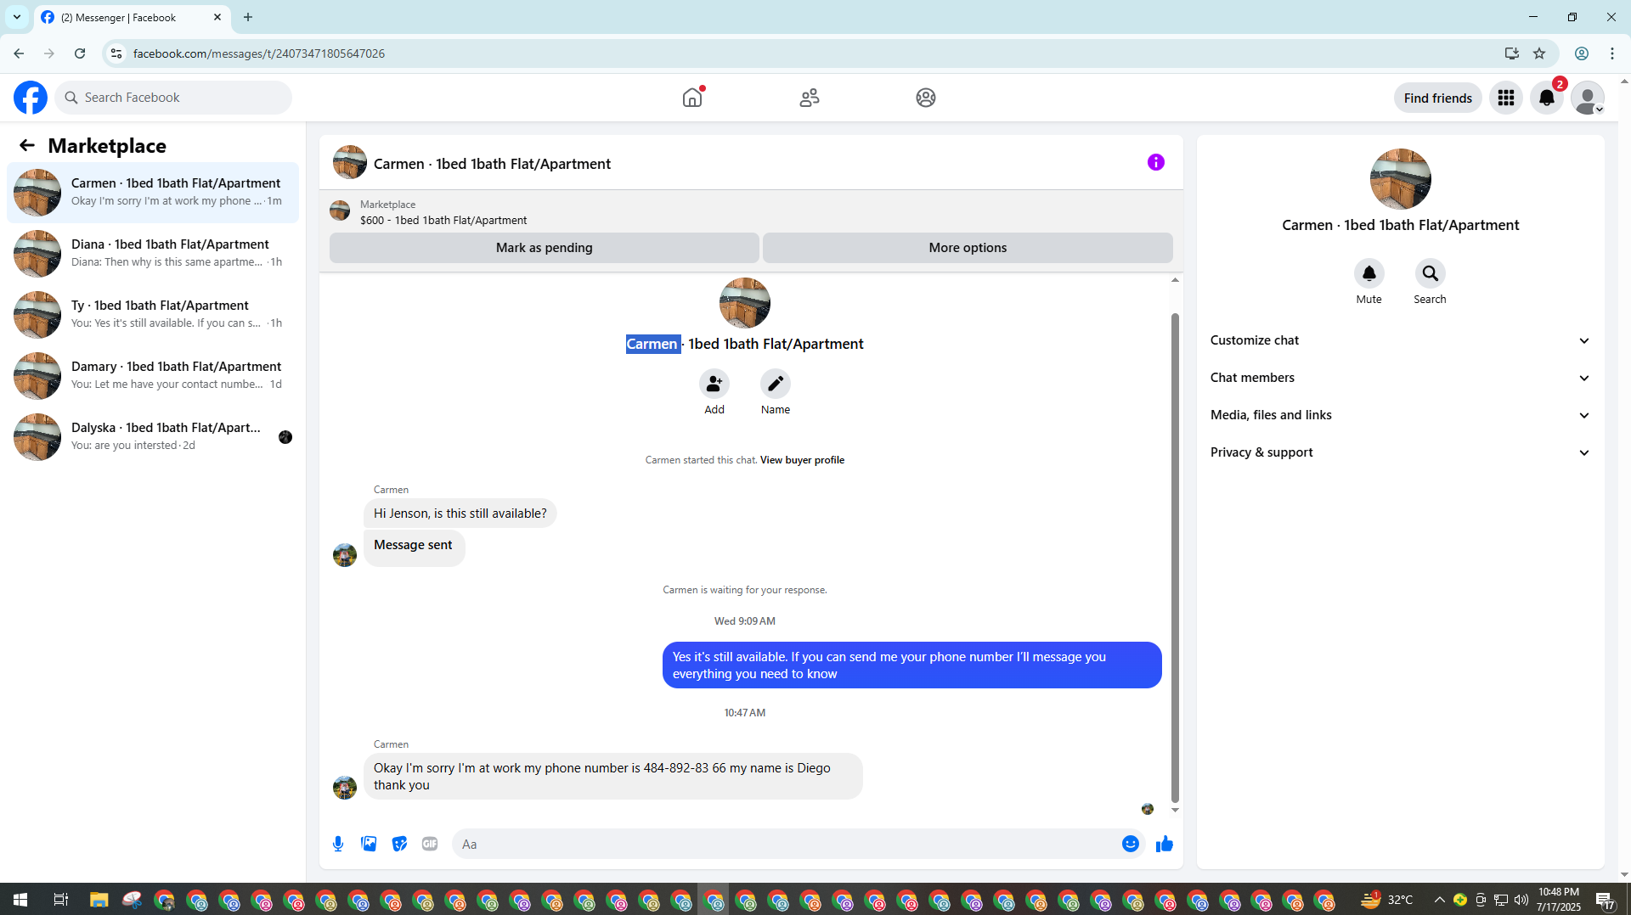Open the taskbar clock and date

point(1558,900)
